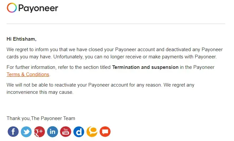
Task: Click the 'For further information' sentence
Action: pyautogui.click(x=59, y=67)
